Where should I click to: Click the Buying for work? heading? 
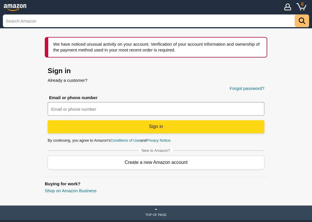pyautogui.click(x=62, y=184)
